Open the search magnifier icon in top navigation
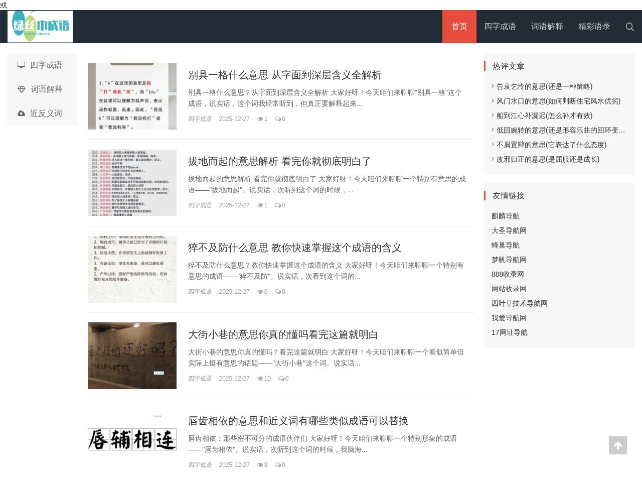 (629, 27)
